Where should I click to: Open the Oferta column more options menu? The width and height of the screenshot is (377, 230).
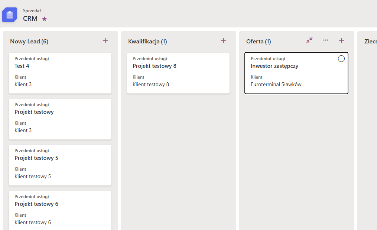326,40
